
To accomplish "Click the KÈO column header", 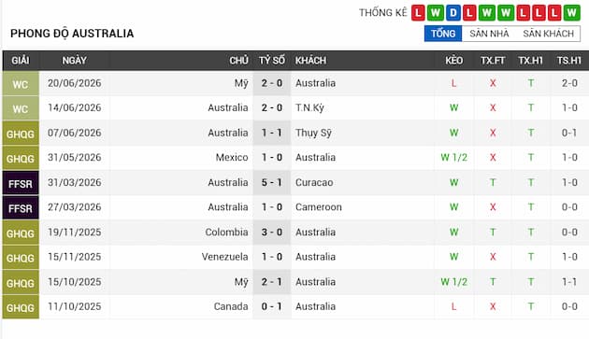I will (x=453, y=61).
